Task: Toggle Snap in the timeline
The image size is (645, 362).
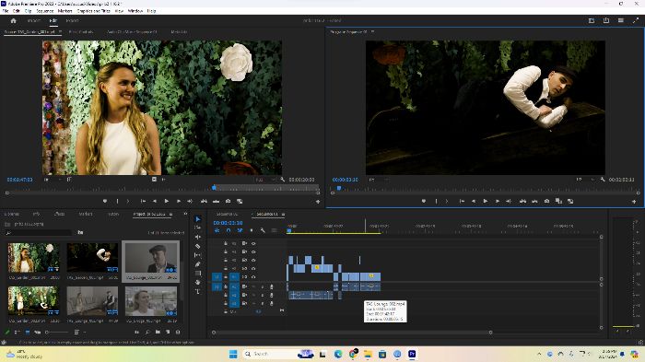Action: pos(229,230)
